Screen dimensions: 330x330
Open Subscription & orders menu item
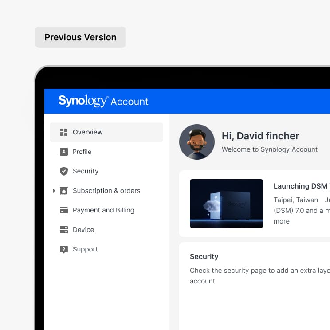point(106,191)
